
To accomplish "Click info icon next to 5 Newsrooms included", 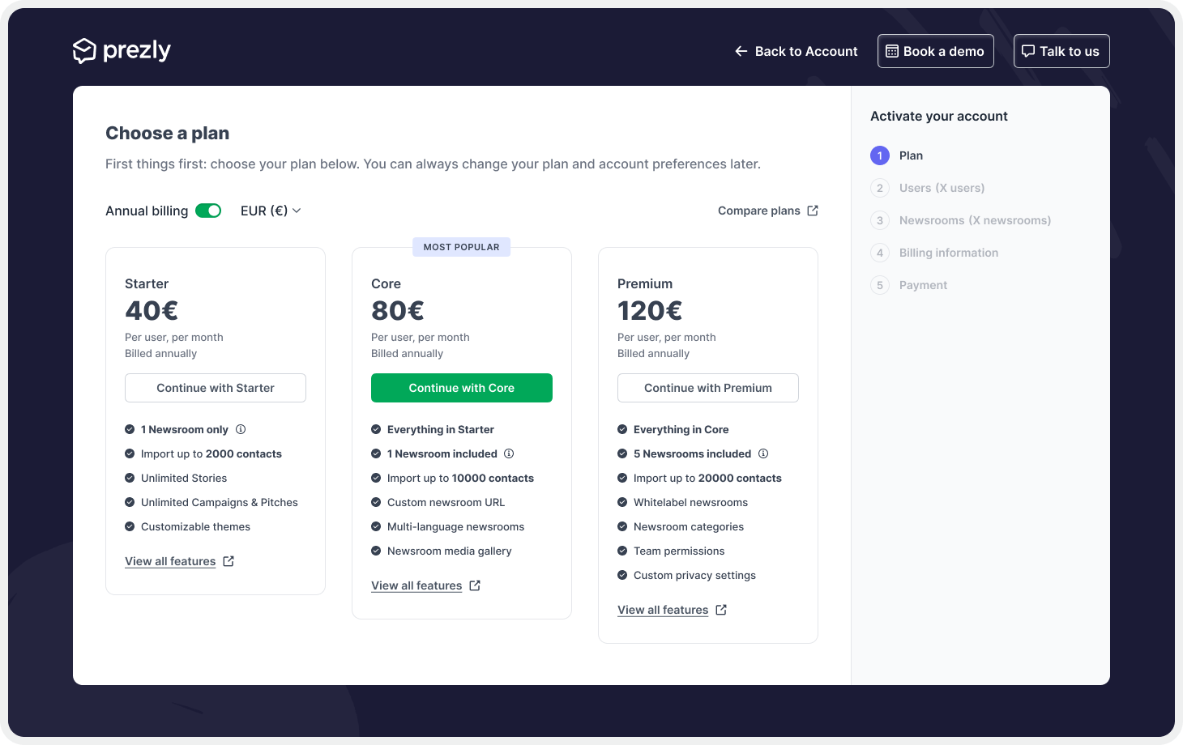I will [763, 453].
